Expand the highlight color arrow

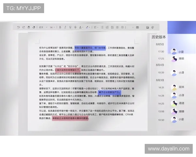coord(90,27)
